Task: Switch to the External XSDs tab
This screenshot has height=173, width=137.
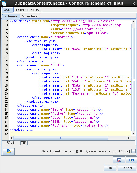Action: (x=28, y=10)
